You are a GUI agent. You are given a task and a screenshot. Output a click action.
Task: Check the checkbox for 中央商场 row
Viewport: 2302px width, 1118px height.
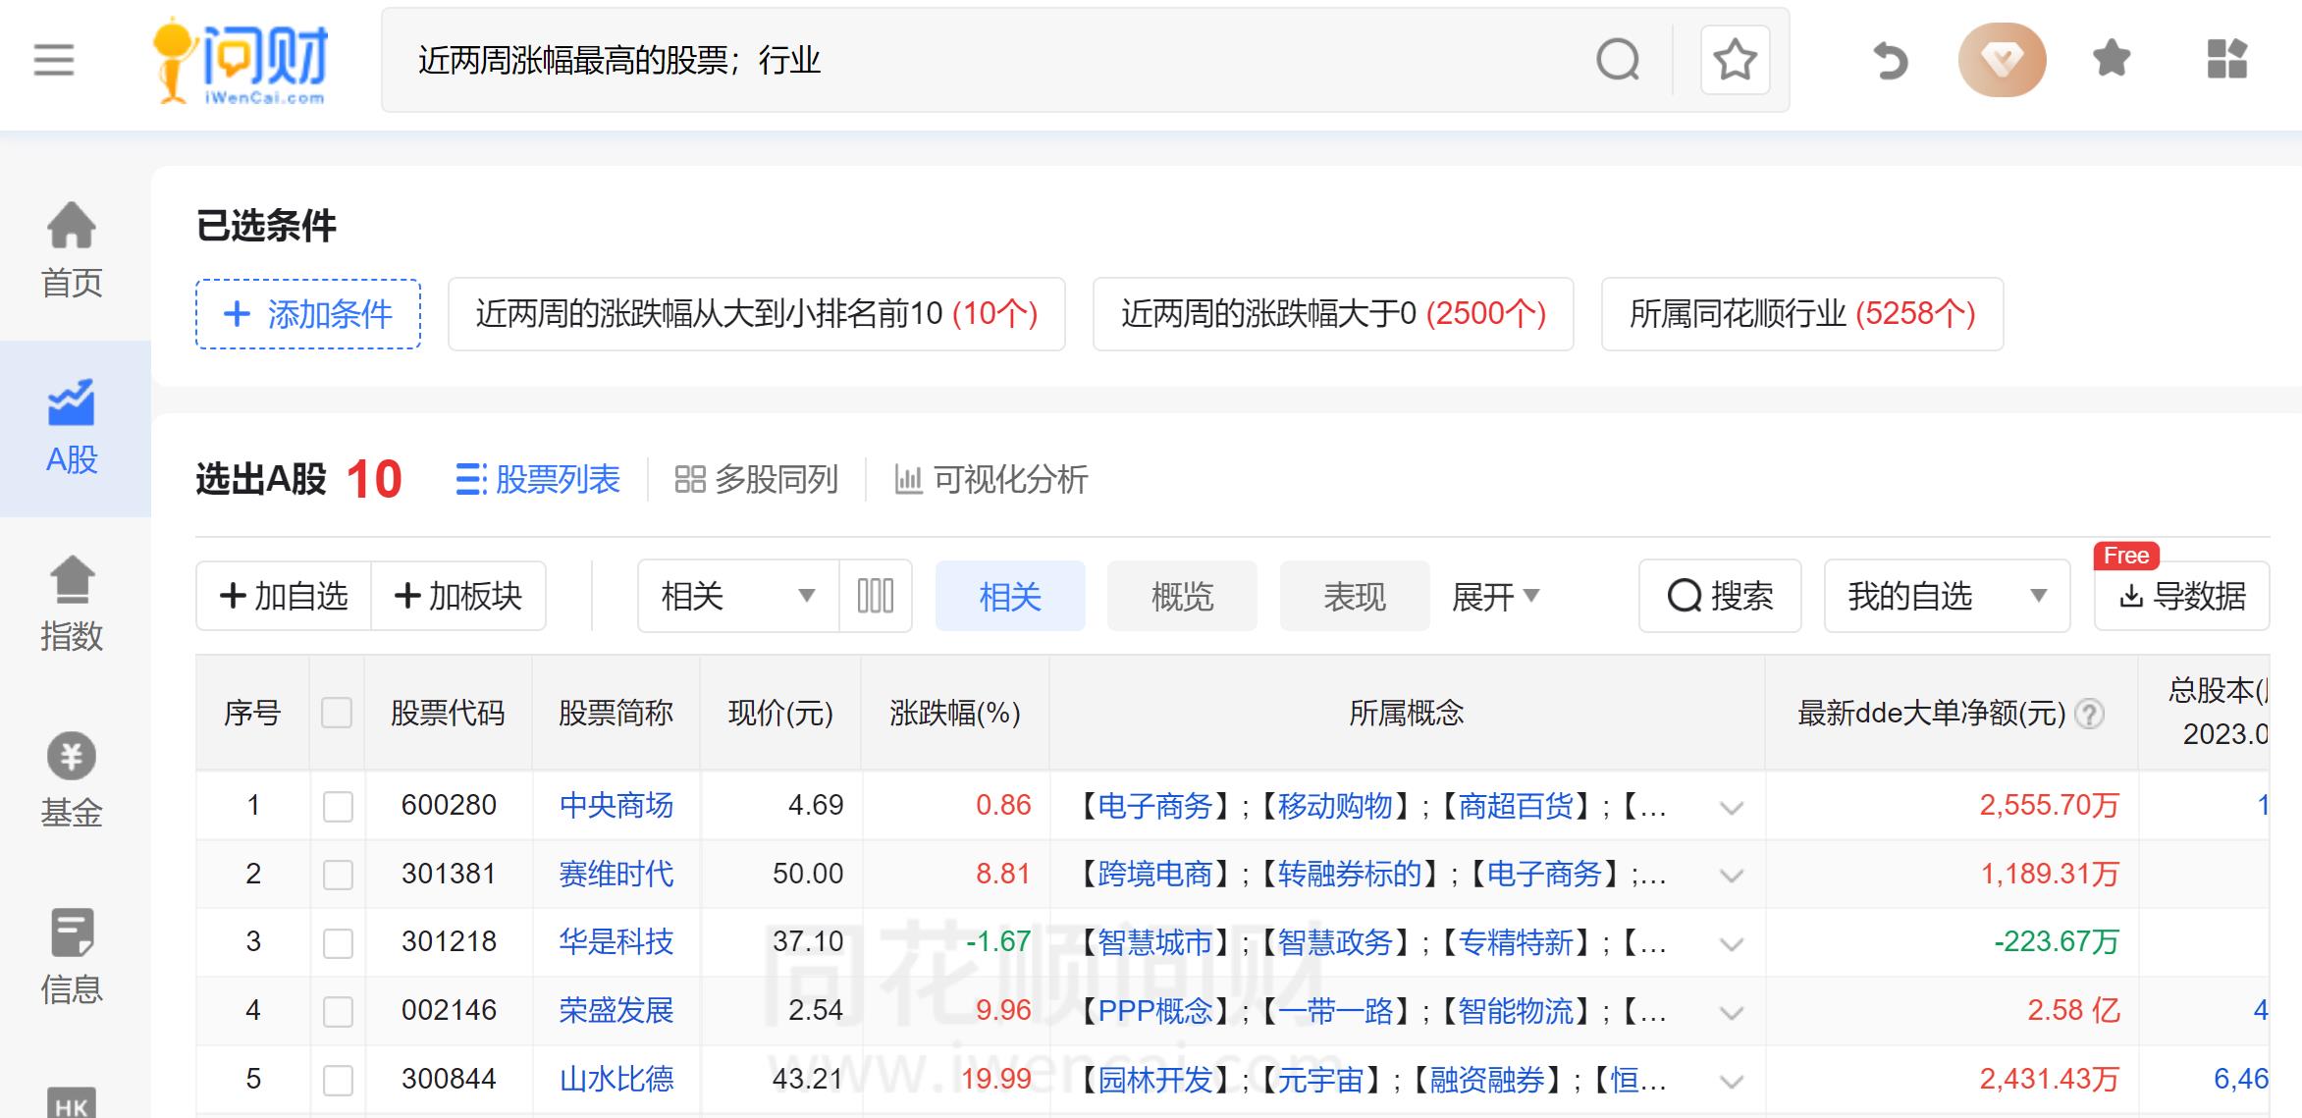[x=338, y=806]
